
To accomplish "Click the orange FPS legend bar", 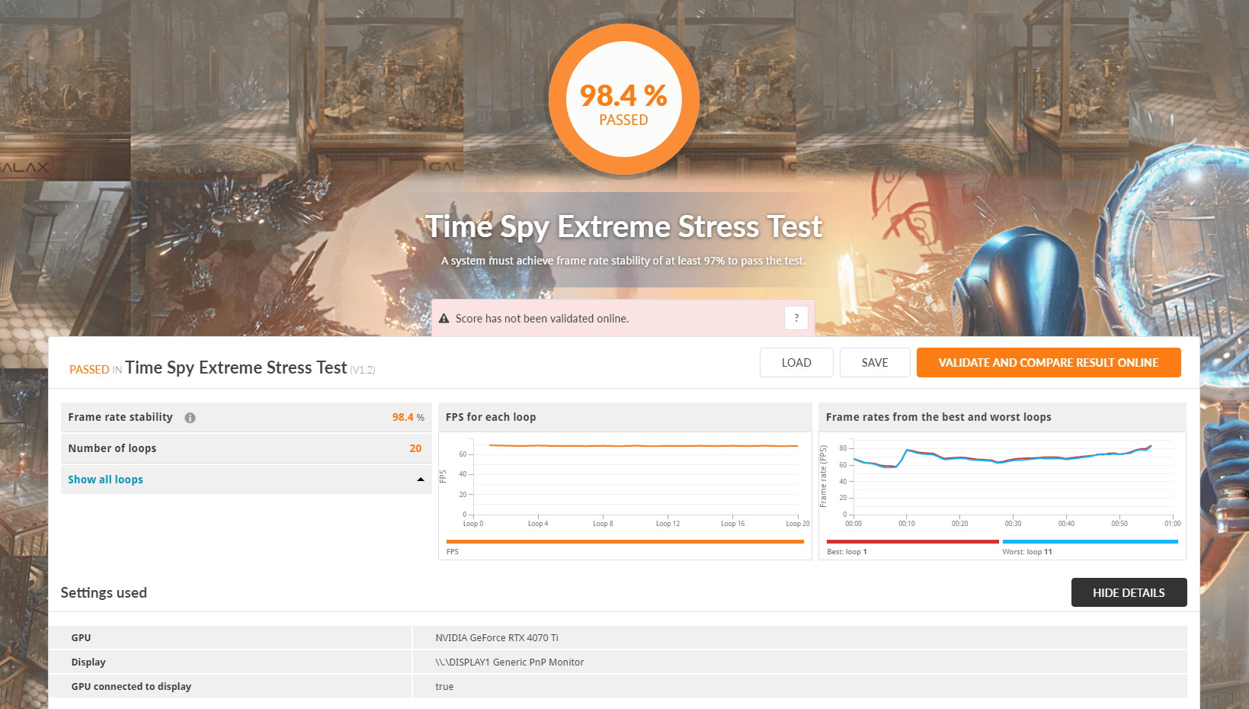I will (x=625, y=542).
